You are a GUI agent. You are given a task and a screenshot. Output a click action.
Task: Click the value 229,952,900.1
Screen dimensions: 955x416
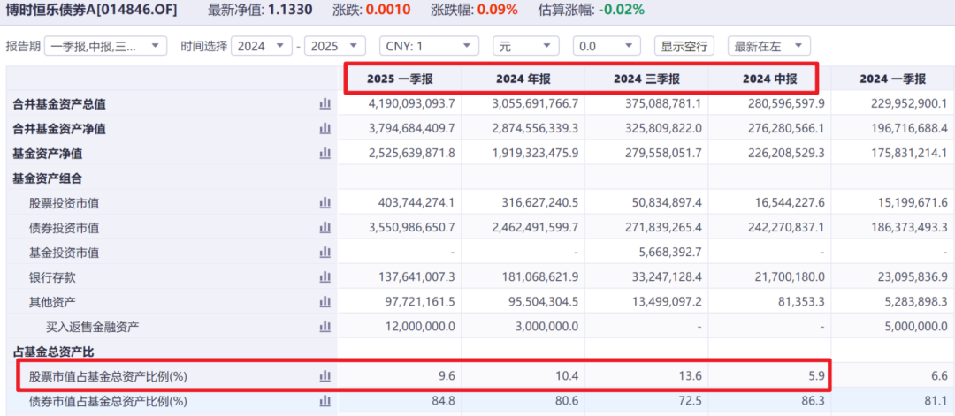pos(909,104)
